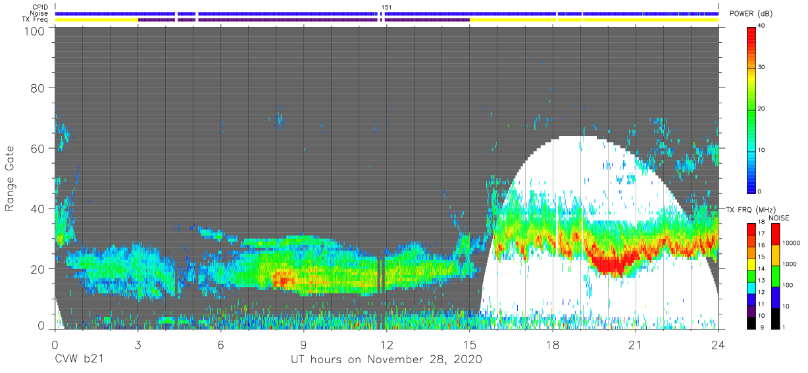Click the 'UT hours on November 28, 2020' axis title
This screenshot has height=373, width=808.
coord(387,359)
